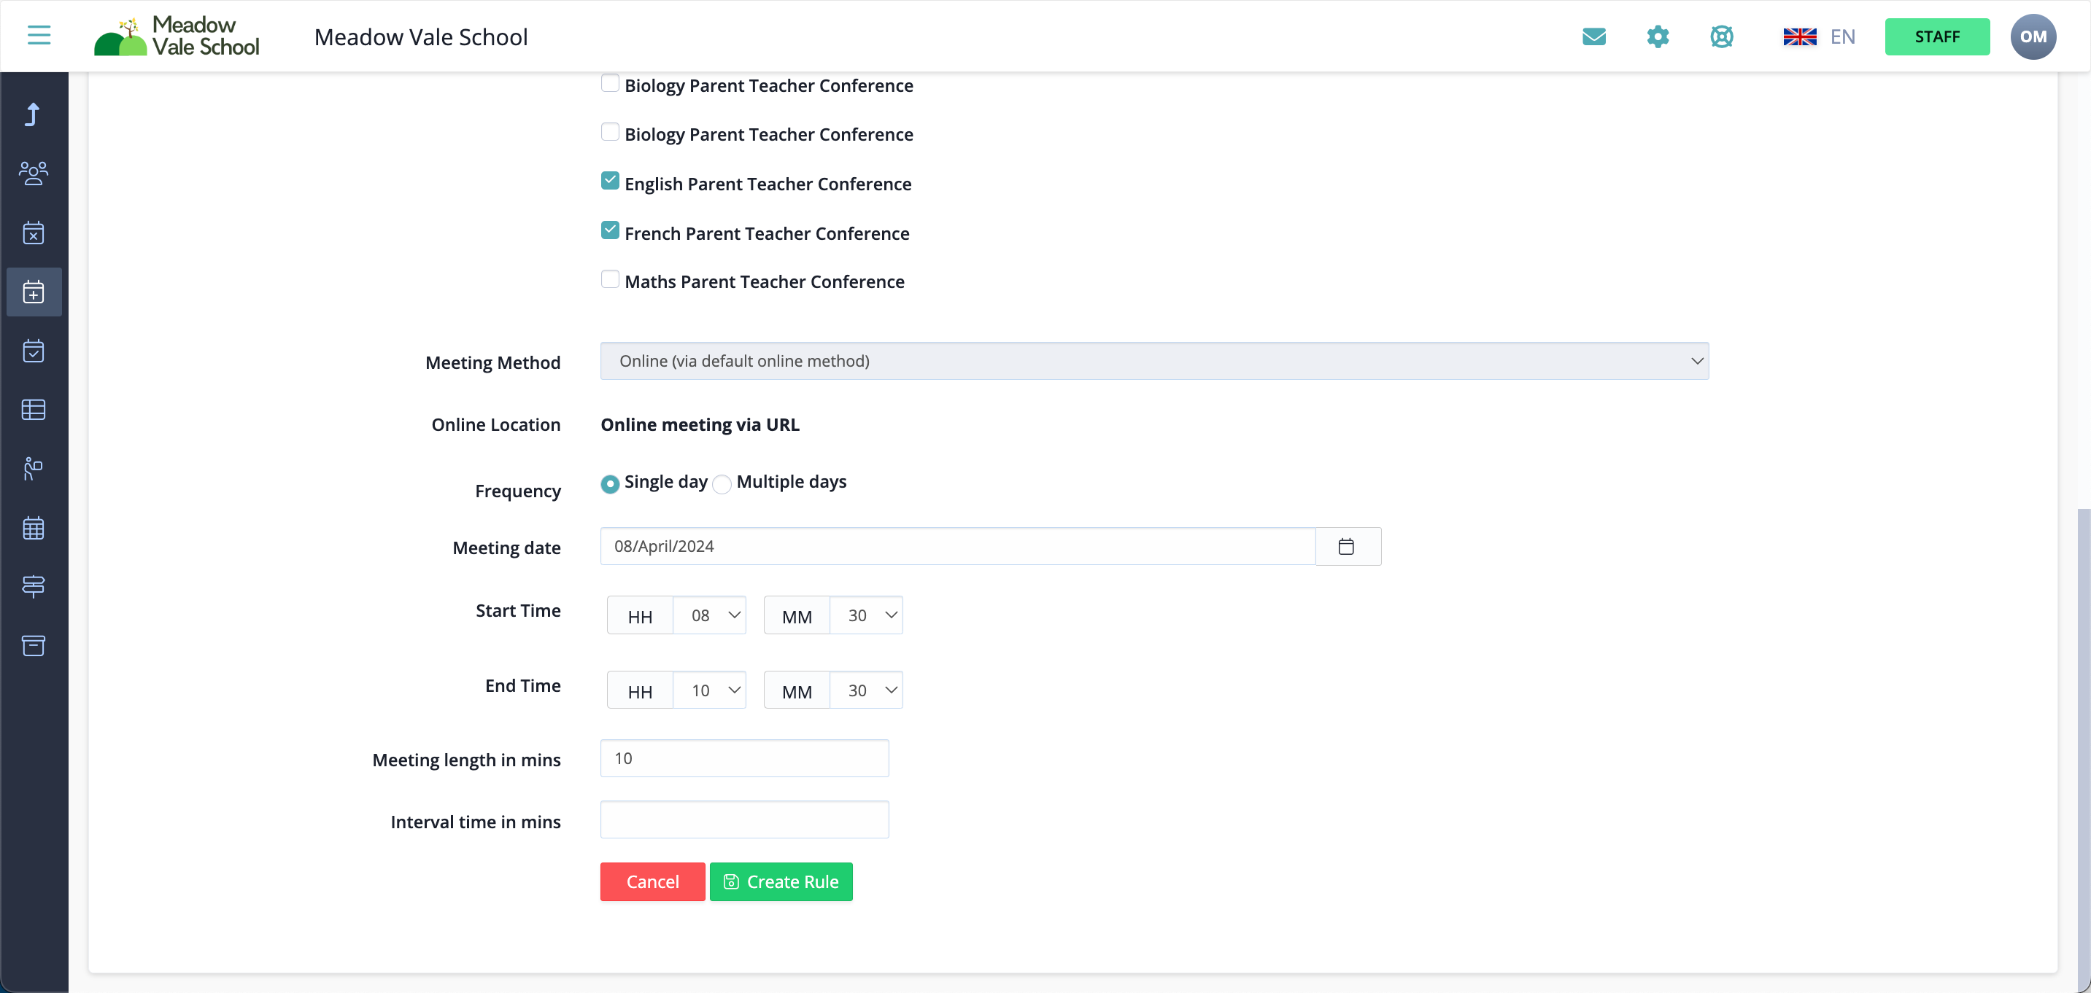This screenshot has height=993, width=2091.
Task: Uncheck French Parent Teacher Conference
Action: tap(610, 230)
